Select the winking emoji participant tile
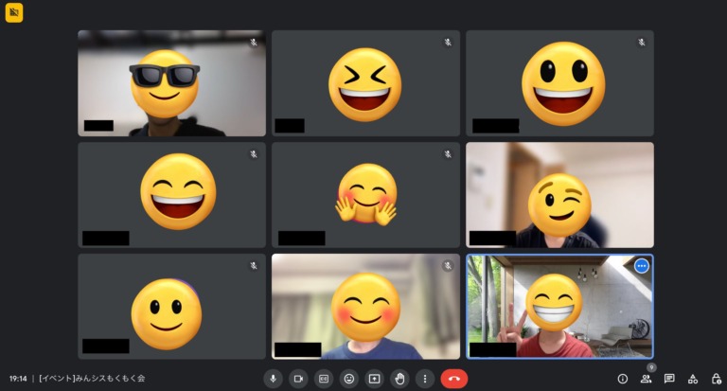 tap(559, 195)
